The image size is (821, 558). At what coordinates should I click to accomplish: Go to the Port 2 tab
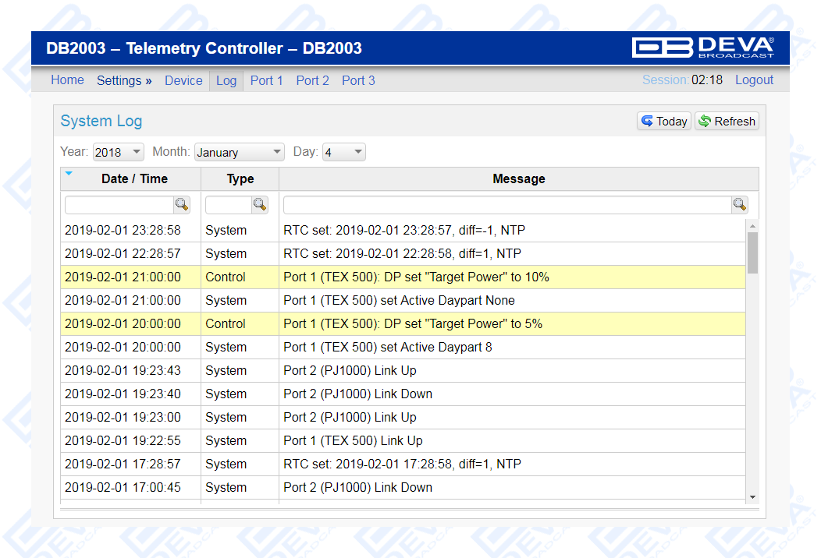coord(312,80)
